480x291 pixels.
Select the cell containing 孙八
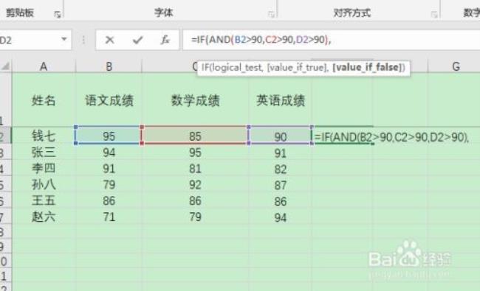point(44,184)
